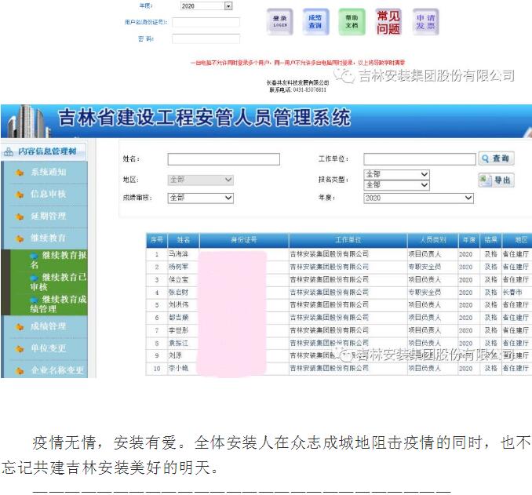Select 继续教育成绩管理 submenu item
Viewport: 532px width, 495px height.
(x=63, y=304)
